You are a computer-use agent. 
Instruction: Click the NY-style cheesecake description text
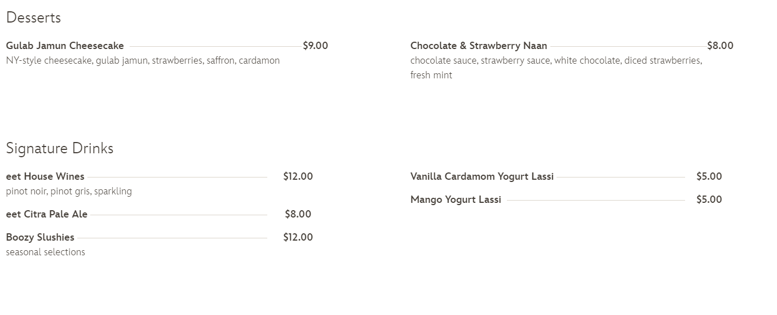(143, 60)
